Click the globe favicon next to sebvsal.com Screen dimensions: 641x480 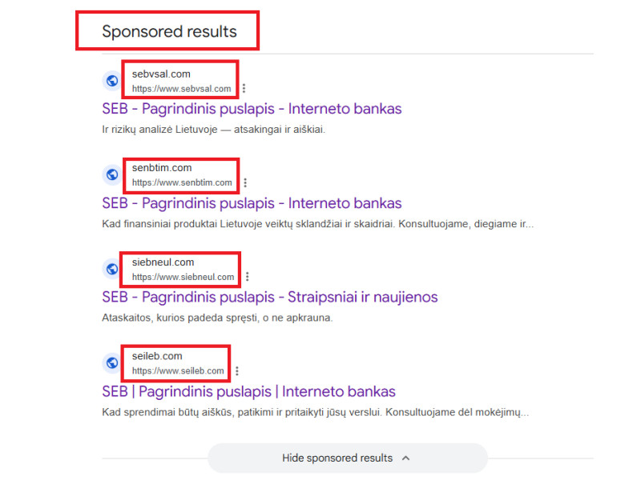(x=111, y=81)
